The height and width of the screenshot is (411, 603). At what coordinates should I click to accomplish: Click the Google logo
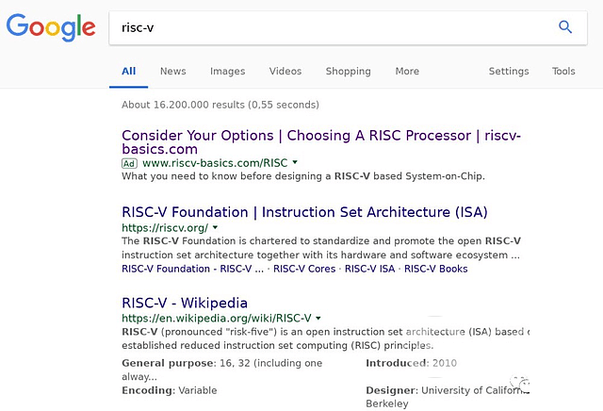click(x=51, y=27)
